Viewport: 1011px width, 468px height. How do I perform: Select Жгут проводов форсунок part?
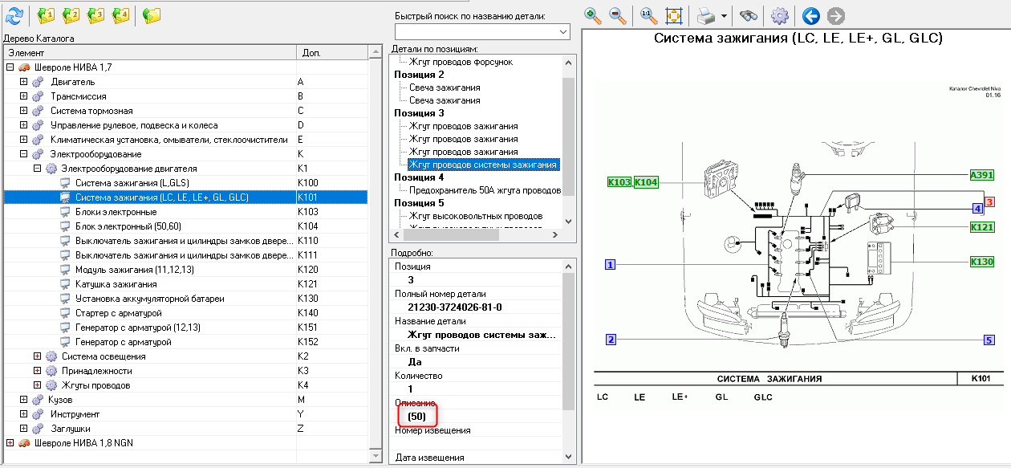(x=461, y=62)
